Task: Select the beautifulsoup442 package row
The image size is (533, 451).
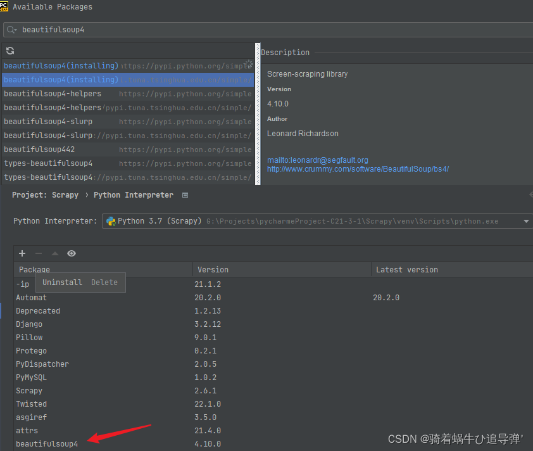Action: coord(128,149)
